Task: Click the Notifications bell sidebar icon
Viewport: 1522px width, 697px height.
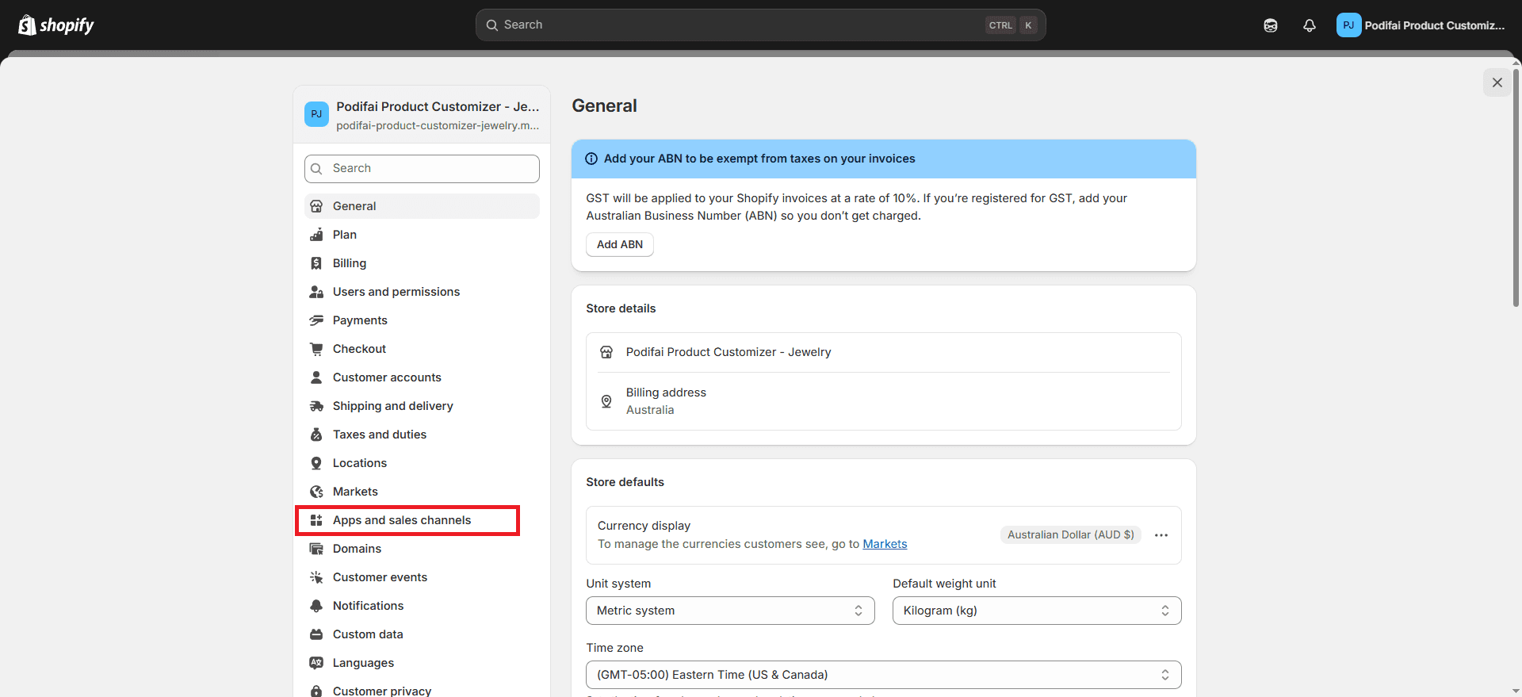Action: click(316, 606)
